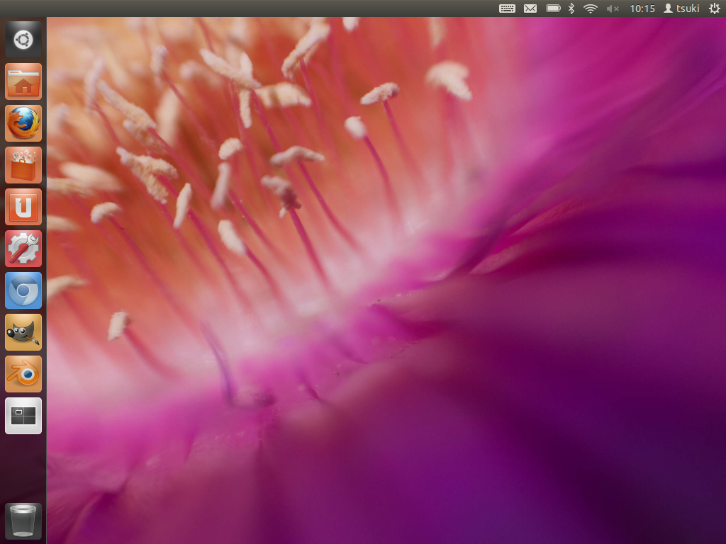
Task: Open the Bluetooth indicator menu
Action: pyautogui.click(x=571, y=8)
